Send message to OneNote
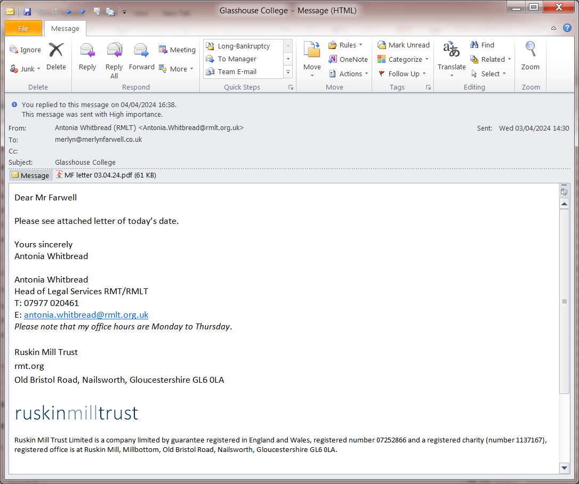Screen dimensions: 579x484 pyautogui.click(x=348, y=60)
